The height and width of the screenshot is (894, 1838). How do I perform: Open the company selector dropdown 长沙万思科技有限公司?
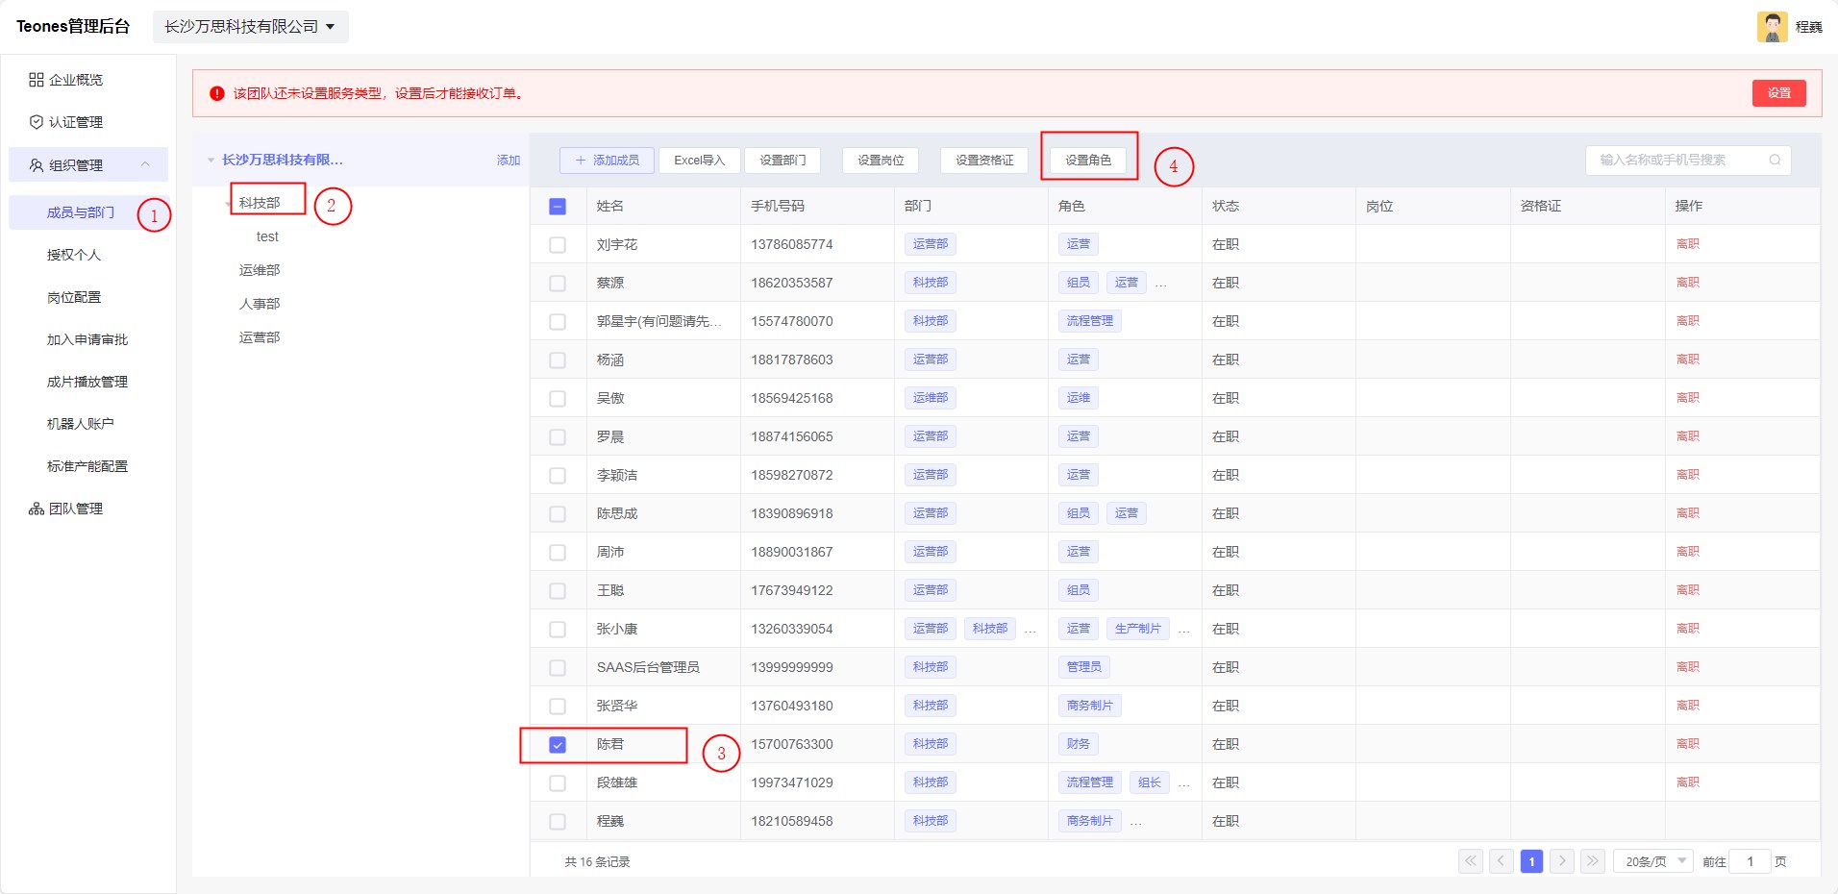pyautogui.click(x=250, y=27)
